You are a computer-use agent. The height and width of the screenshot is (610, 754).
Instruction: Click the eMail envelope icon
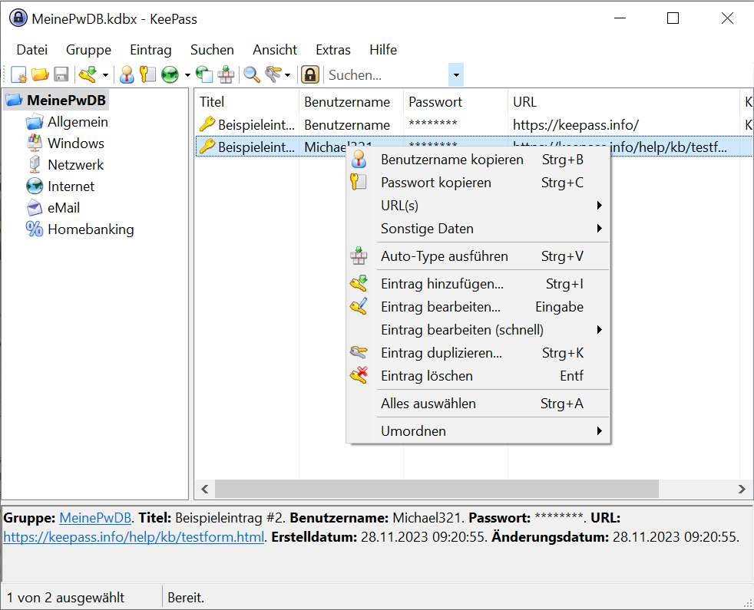[34, 208]
